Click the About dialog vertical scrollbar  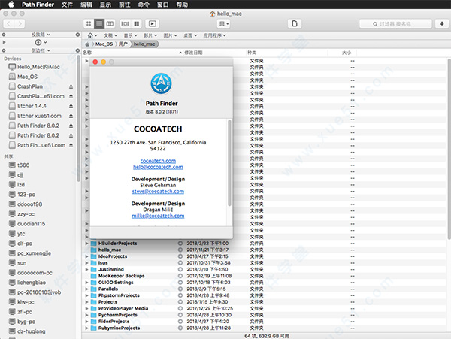(229, 163)
